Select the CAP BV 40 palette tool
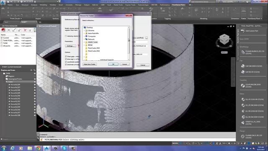 pyautogui.click(x=250, y=72)
